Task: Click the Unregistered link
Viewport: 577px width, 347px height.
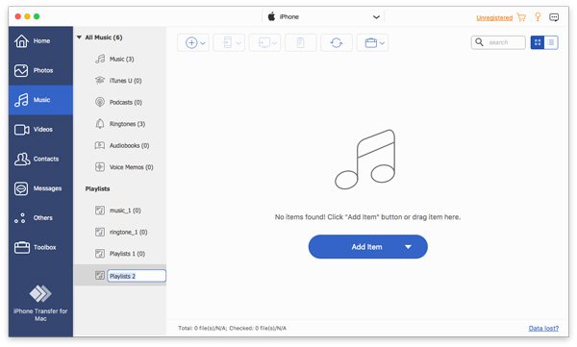Action: point(494,17)
